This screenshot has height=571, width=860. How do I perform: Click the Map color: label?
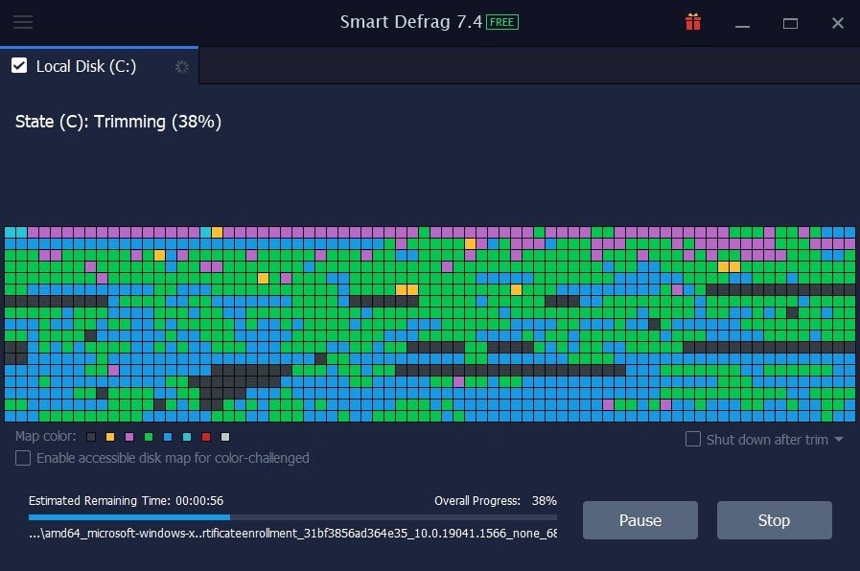click(x=45, y=436)
